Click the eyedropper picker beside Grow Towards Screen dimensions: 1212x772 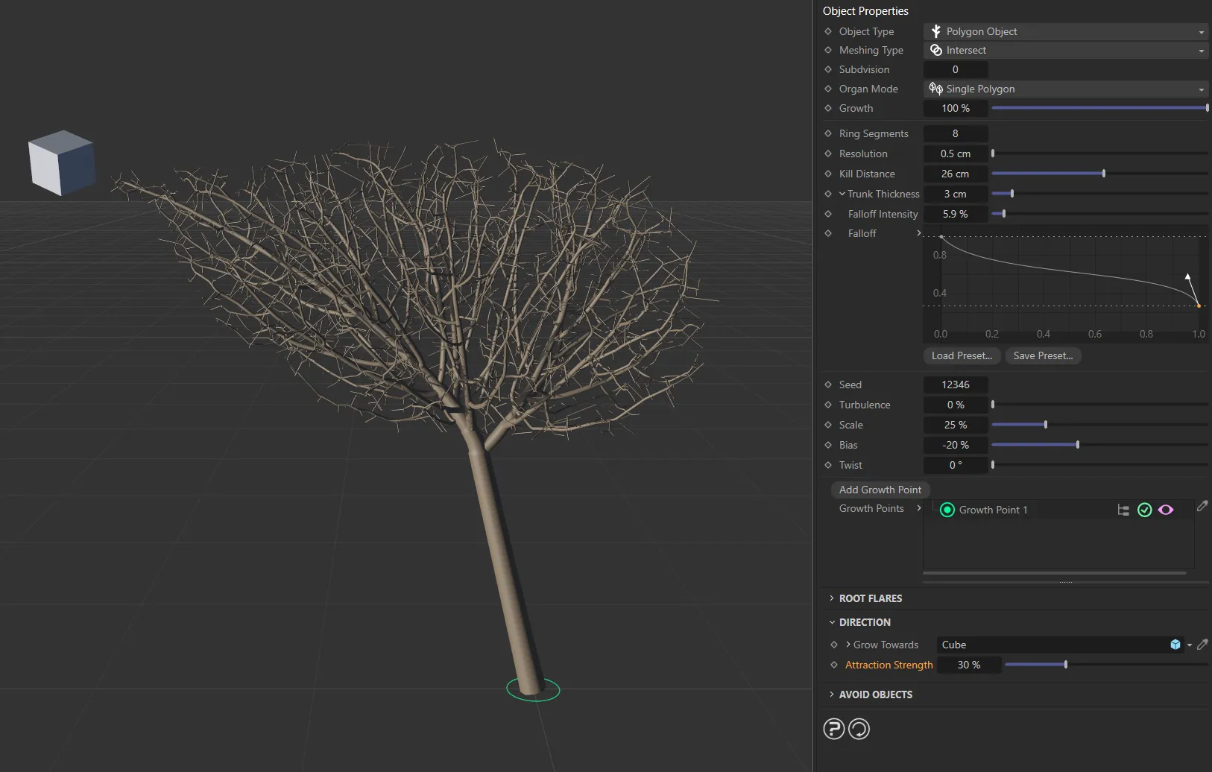click(x=1202, y=645)
